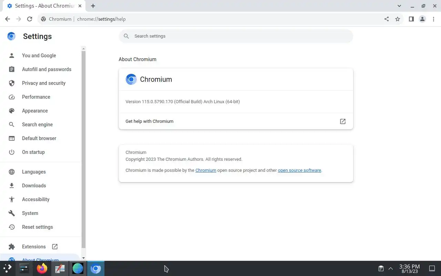
Task: Open the text editor icon in taskbar
Action: click(60, 268)
